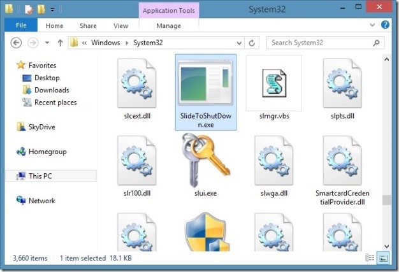Click the scroll down arrow
399x272 pixels.
[386, 246]
